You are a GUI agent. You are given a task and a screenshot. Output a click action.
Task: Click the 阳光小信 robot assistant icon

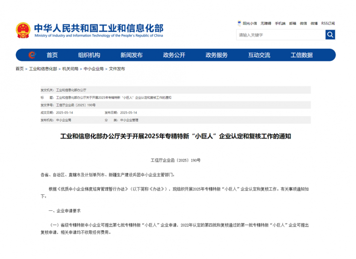(x=239, y=23)
